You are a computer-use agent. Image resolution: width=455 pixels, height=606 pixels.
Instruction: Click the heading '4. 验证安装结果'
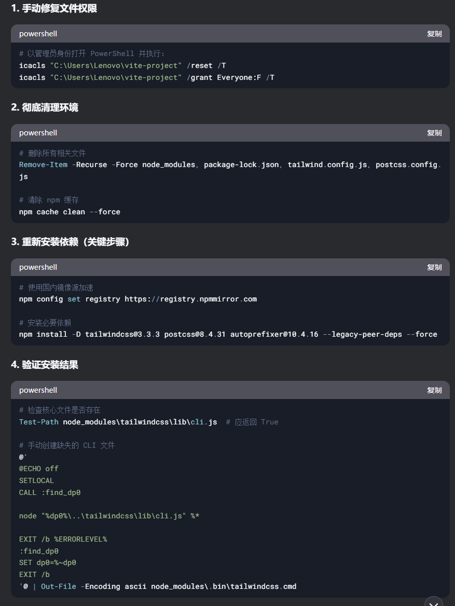tap(45, 364)
